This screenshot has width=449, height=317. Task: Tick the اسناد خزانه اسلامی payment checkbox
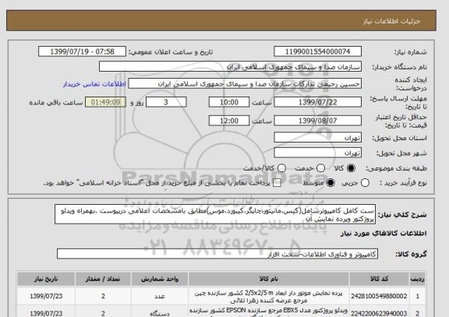(x=277, y=183)
